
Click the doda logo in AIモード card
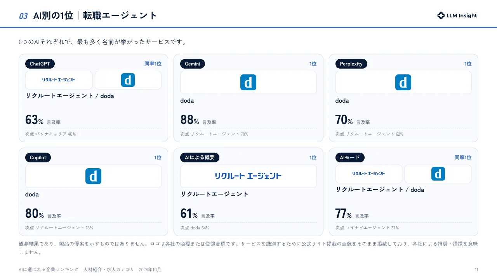pyautogui.click(x=438, y=174)
